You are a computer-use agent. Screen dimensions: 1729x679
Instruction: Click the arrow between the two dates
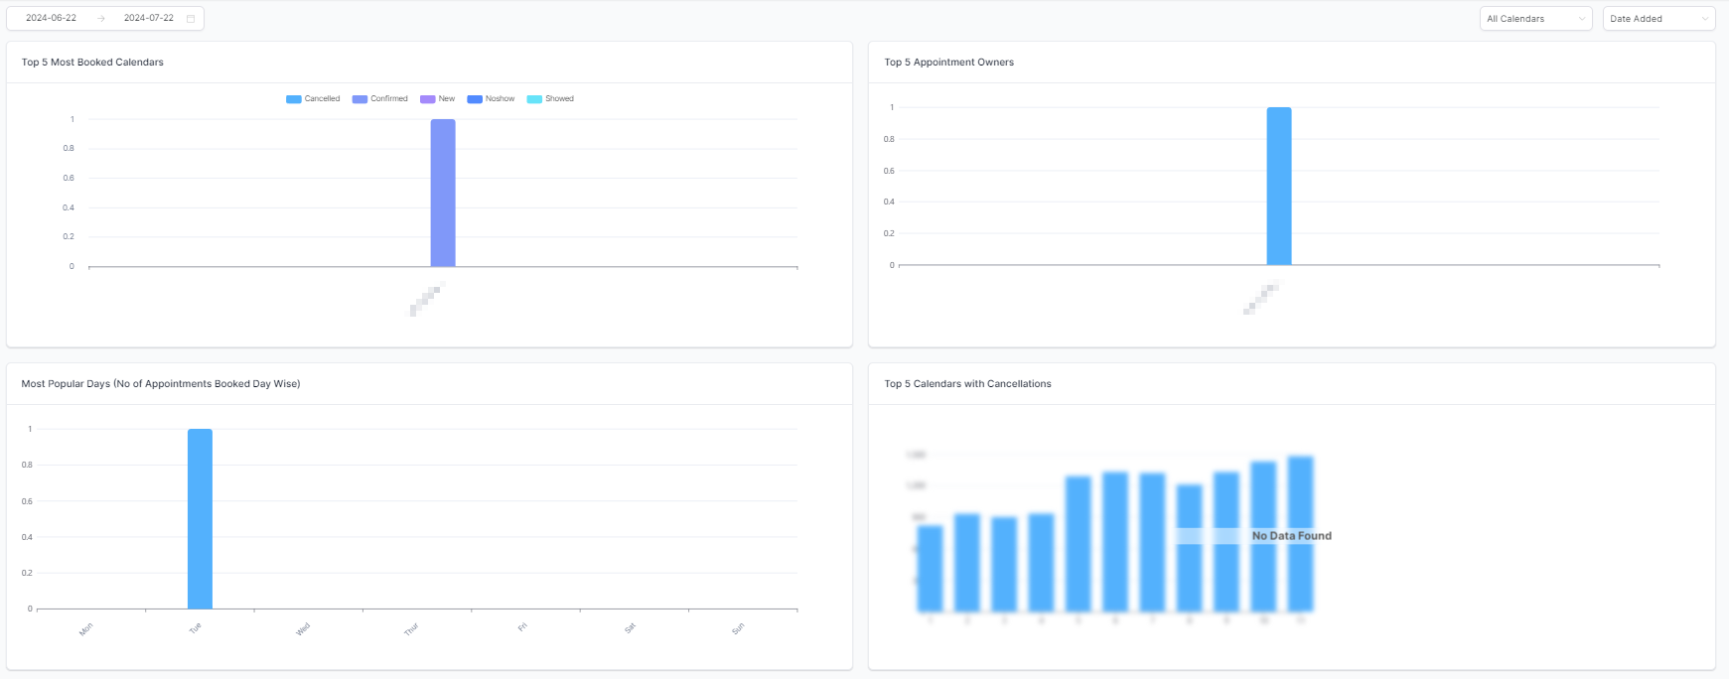point(100,19)
